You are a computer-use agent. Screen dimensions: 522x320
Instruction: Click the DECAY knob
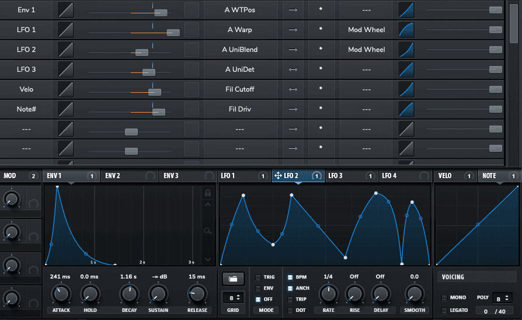coord(129,294)
